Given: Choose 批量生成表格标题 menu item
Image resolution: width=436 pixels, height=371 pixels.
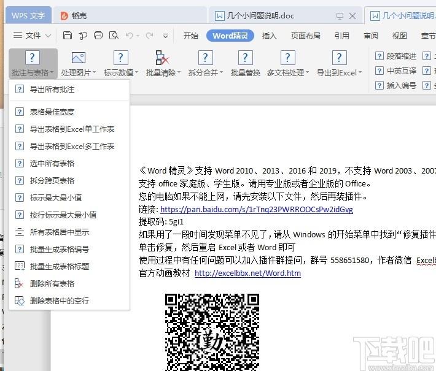Looking at the screenshot, I should coord(69,267).
